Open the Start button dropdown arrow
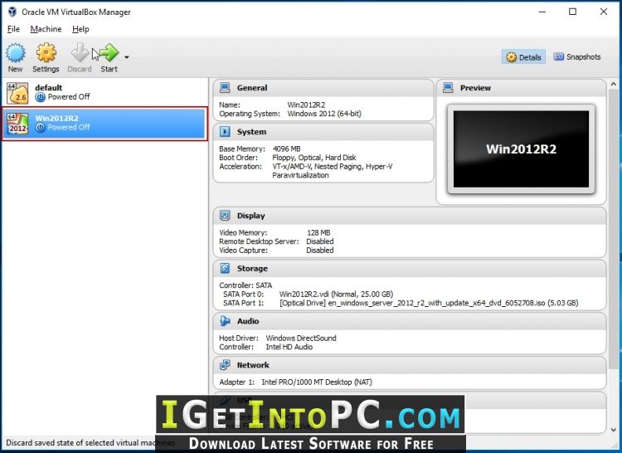The height and width of the screenshot is (453, 622). 127,57
